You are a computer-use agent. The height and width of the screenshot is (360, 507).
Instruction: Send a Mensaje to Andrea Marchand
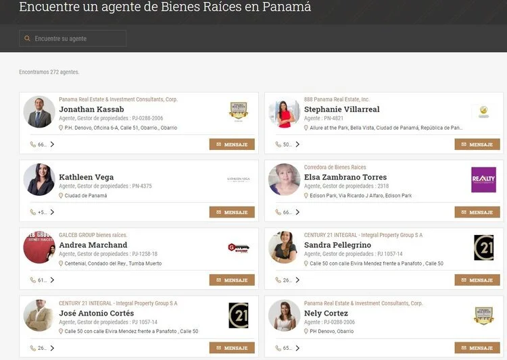tap(232, 280)
